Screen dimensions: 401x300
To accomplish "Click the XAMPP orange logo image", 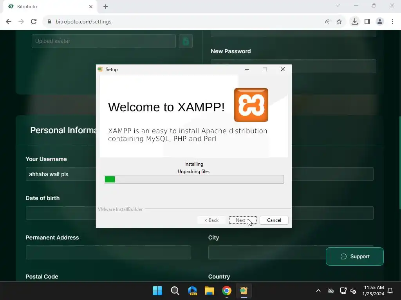I will click(x=251, y=105).
